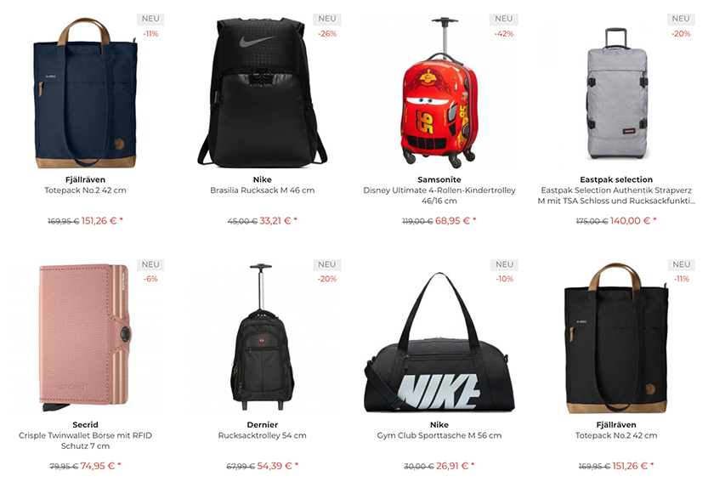View the Nike Gym Club duffel bag image

click(x=439, y=343)
